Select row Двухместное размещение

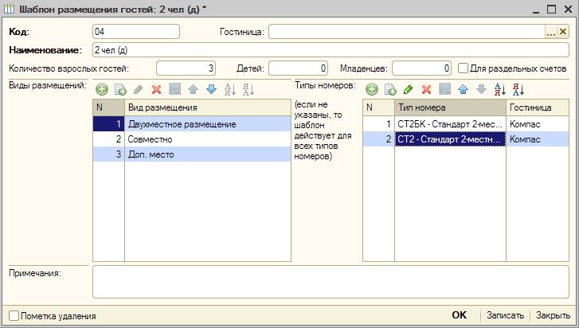[192, 124]
